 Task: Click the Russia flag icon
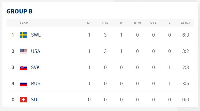click(x=24, y=84)
